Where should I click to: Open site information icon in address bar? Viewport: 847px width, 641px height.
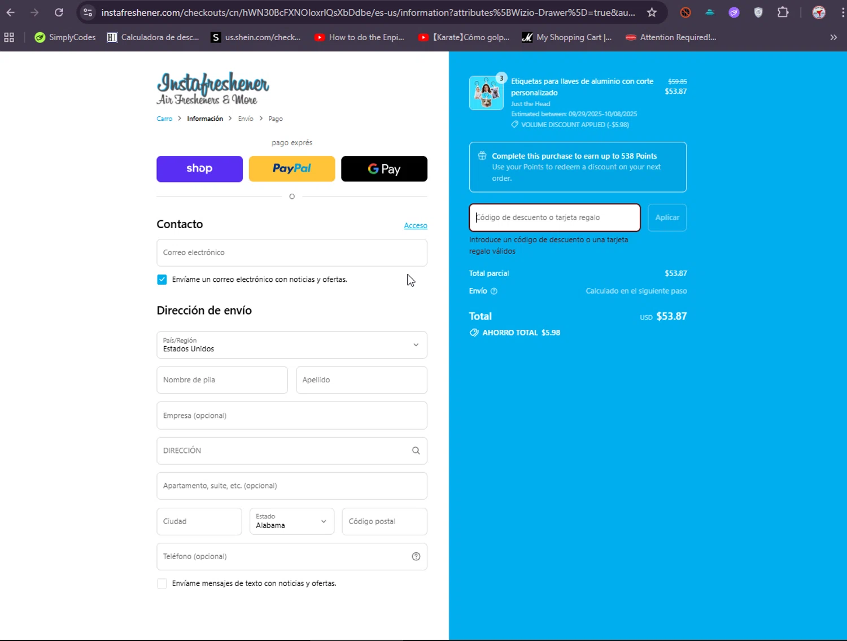pos(88,12)
